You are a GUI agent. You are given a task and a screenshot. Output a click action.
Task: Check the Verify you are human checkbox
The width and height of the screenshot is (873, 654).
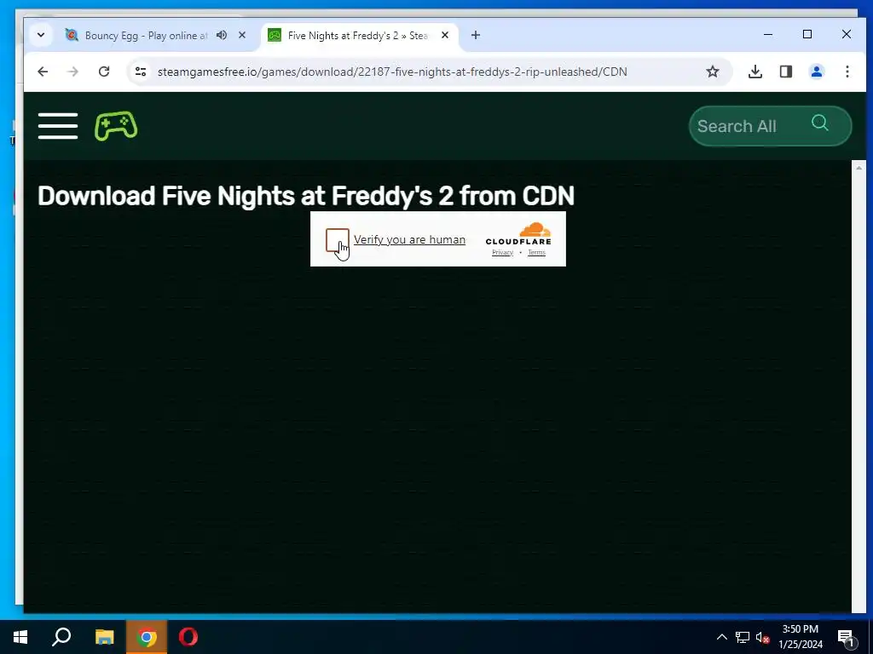[338, 239]
